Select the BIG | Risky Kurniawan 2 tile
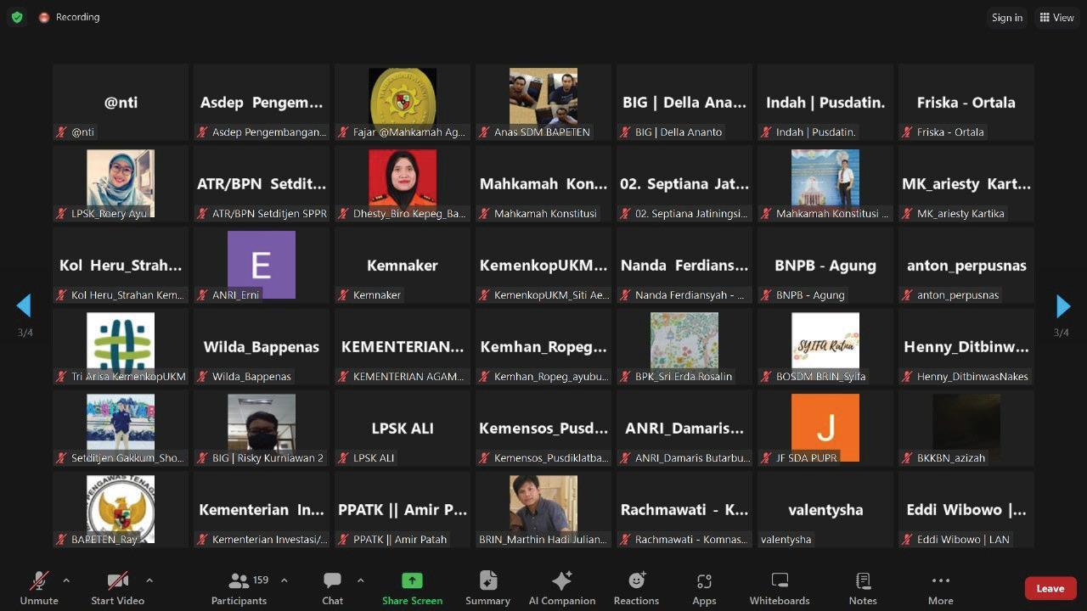1087x611 pixels. (262, 429)
